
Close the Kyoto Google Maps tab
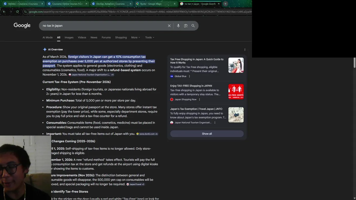(175, 4)
